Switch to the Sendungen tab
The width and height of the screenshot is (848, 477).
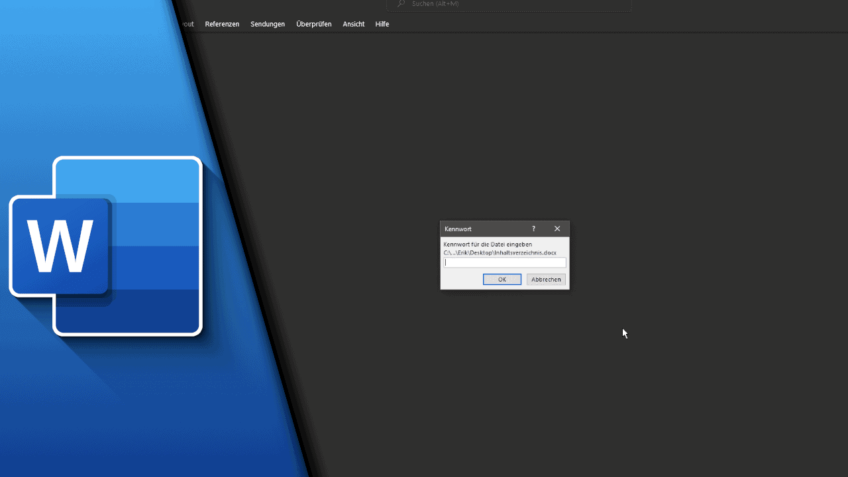click(x=268, y=24)
